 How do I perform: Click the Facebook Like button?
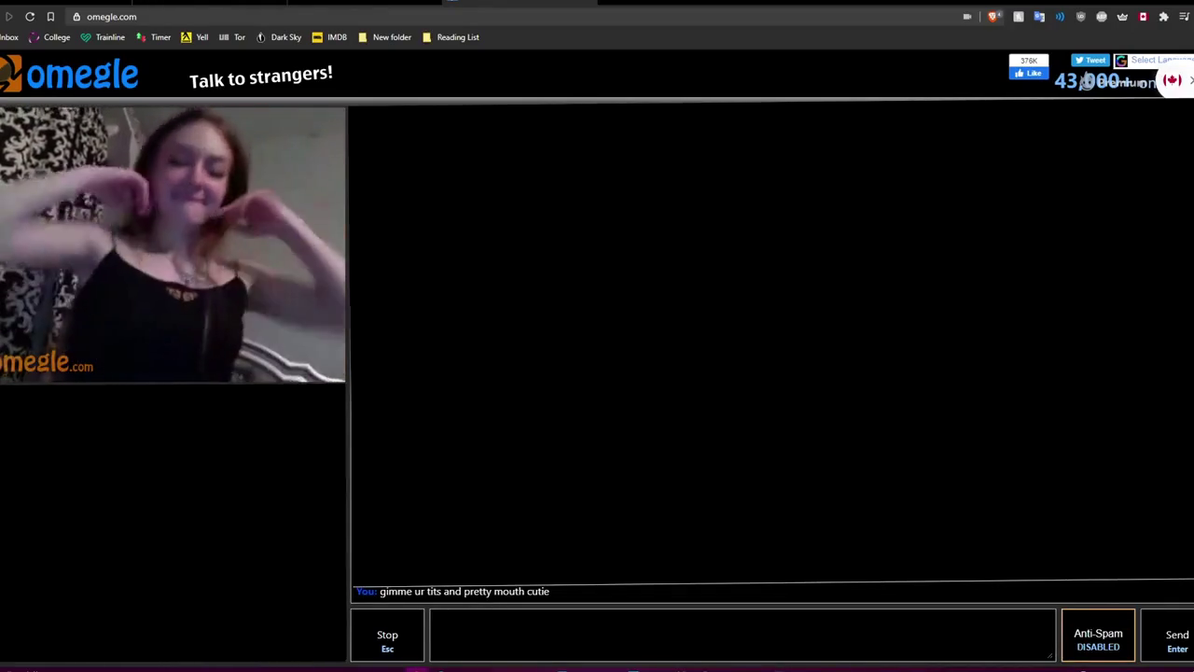[x=1028, y=73]
